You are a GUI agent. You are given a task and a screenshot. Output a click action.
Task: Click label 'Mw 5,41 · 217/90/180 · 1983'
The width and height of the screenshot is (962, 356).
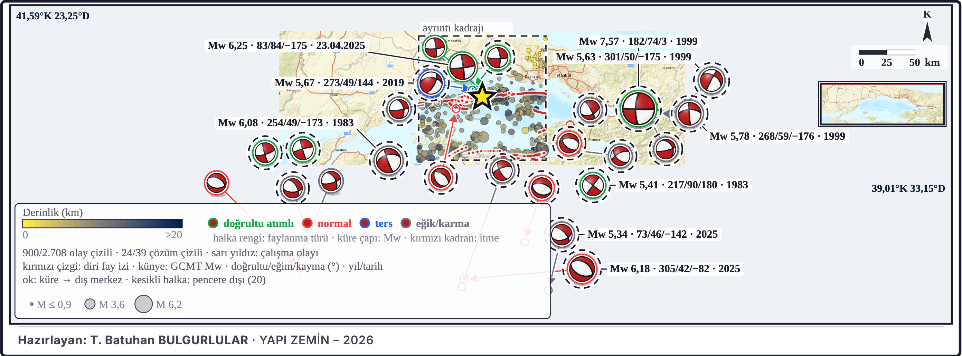[x=683, y=185]
